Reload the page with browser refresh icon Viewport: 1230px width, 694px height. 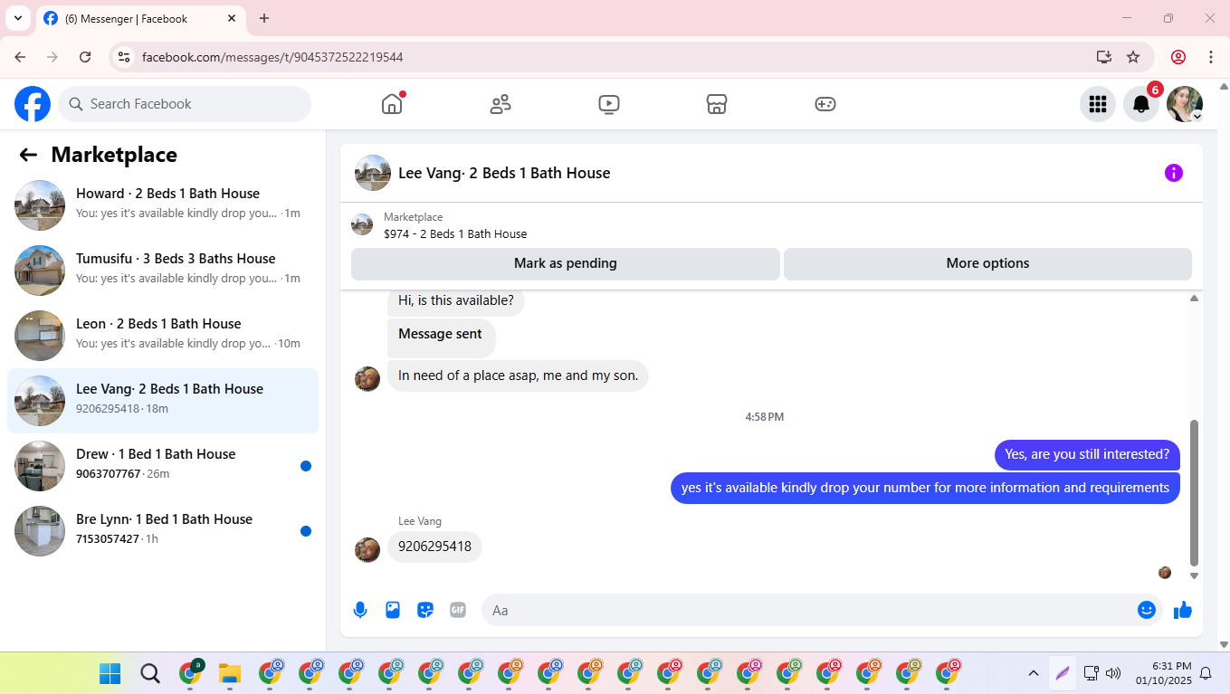tap(85, 57)
